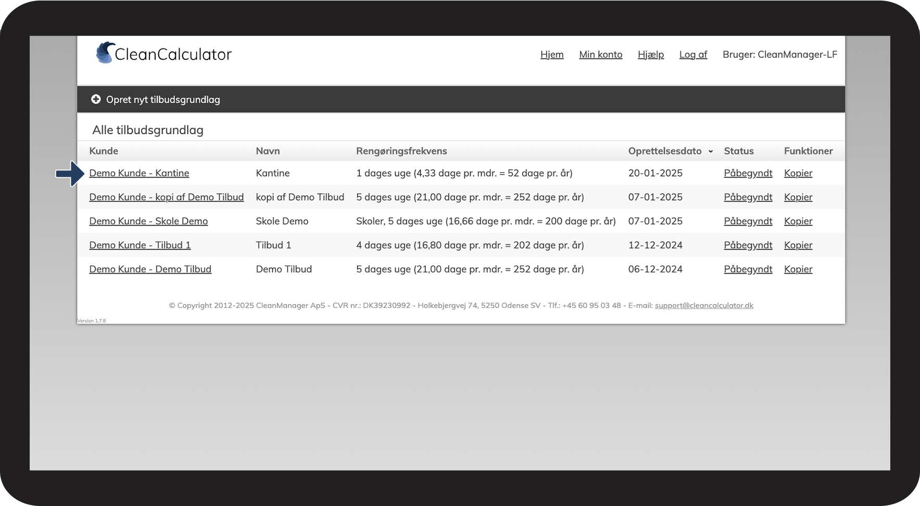Open Demo Kunde - Kantine
Image resolution: width=920 pixels, height=506 pixels.
[139, 173]
